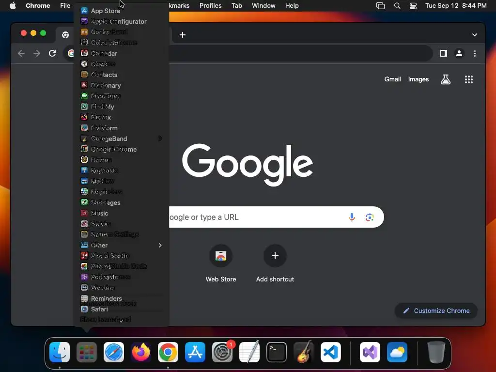Viewport: 496px width, 372px height.
Task: Open the Chrome application menu
Action: tap(38, 6)
